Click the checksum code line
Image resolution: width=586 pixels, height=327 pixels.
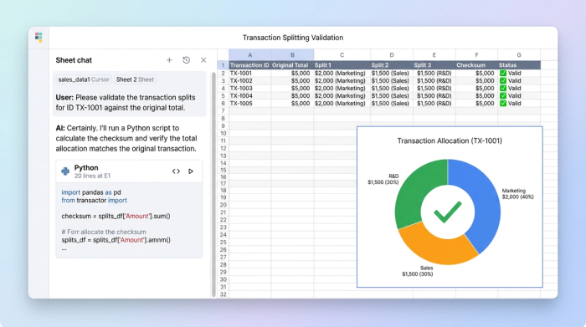116,216
